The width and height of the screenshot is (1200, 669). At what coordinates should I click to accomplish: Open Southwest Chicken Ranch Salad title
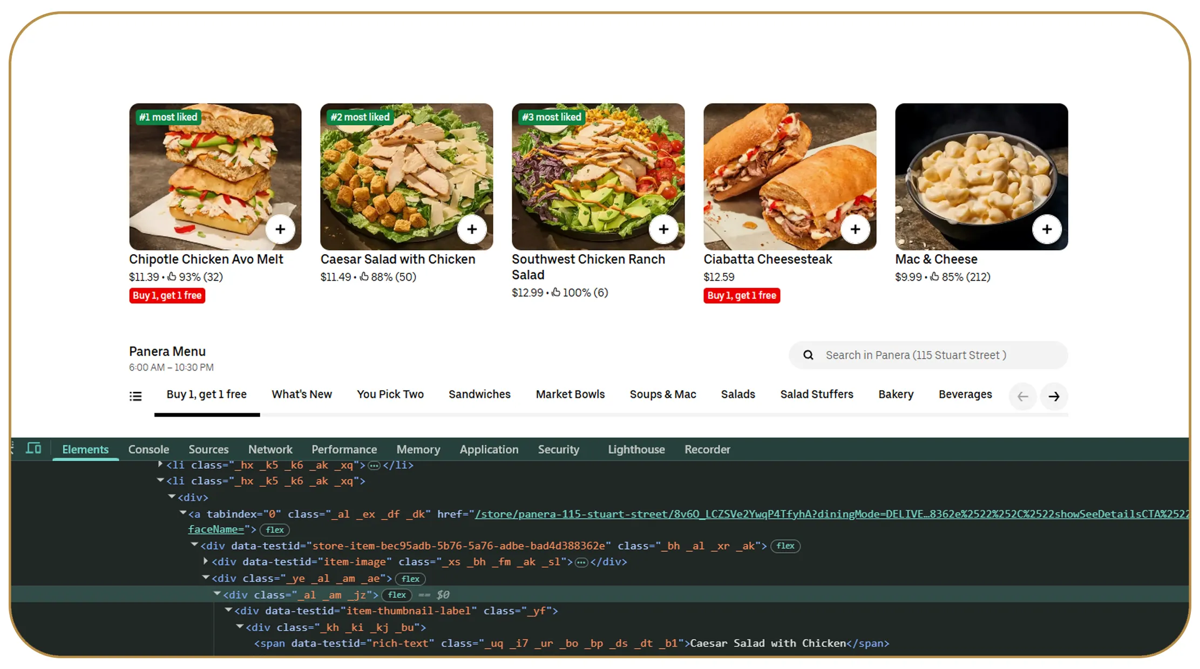(x=588, y=267)
